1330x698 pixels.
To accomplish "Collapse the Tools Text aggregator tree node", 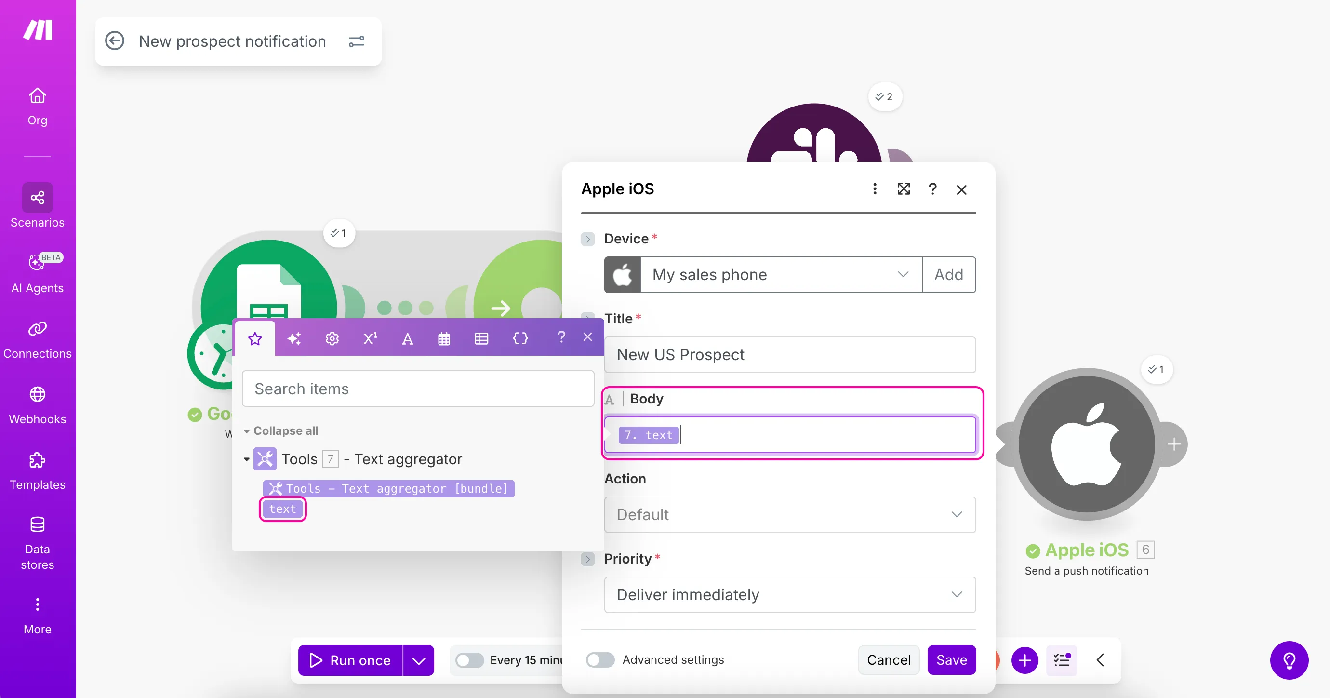I will 247,459.
